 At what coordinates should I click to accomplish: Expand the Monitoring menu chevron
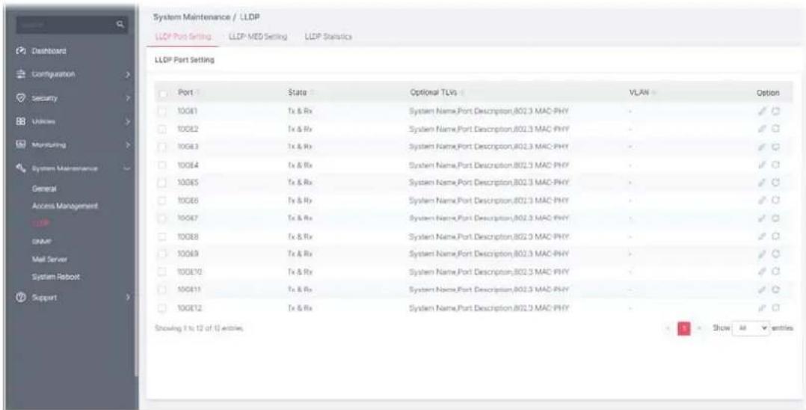tap(127, 145)
